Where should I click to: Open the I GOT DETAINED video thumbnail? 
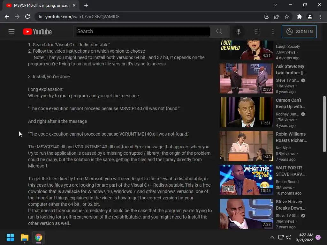click(x=246, y=50)
